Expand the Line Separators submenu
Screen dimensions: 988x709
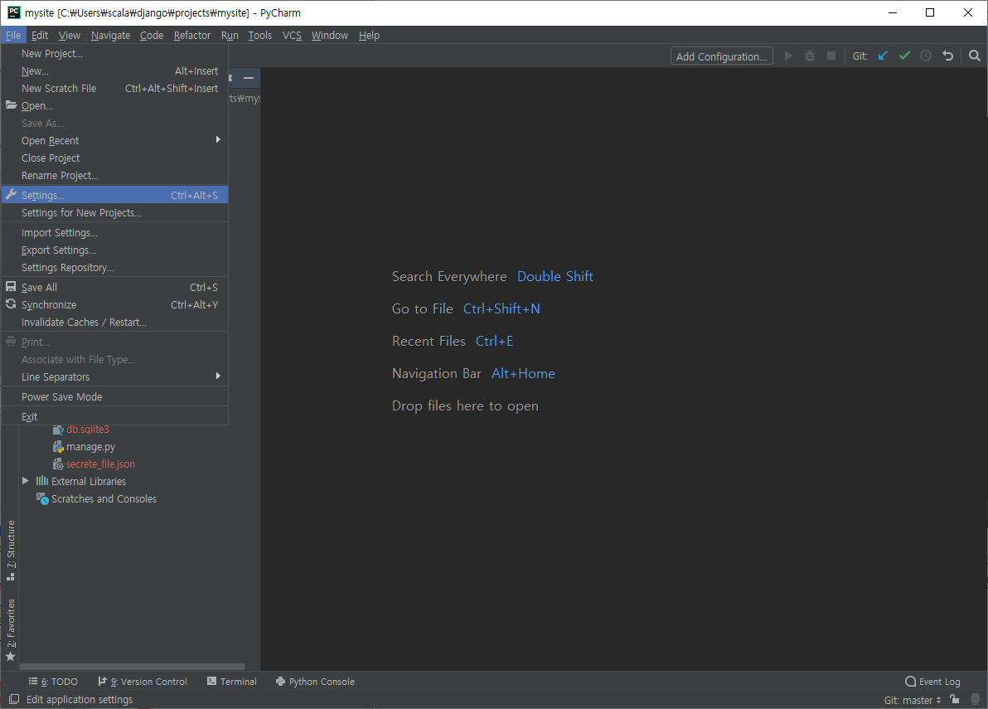pyautogui.click(x=114, y=376)
